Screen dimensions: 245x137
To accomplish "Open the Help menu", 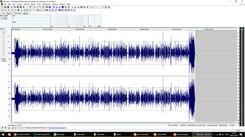I will click(x=68, y=4).
